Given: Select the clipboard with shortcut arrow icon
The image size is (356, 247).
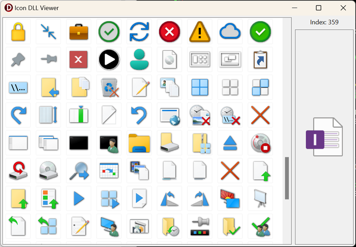Looking at the screenshot, I should (x=260, y=59).
